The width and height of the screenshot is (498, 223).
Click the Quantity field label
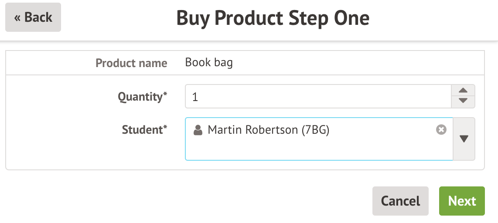(x=140, y=96)
